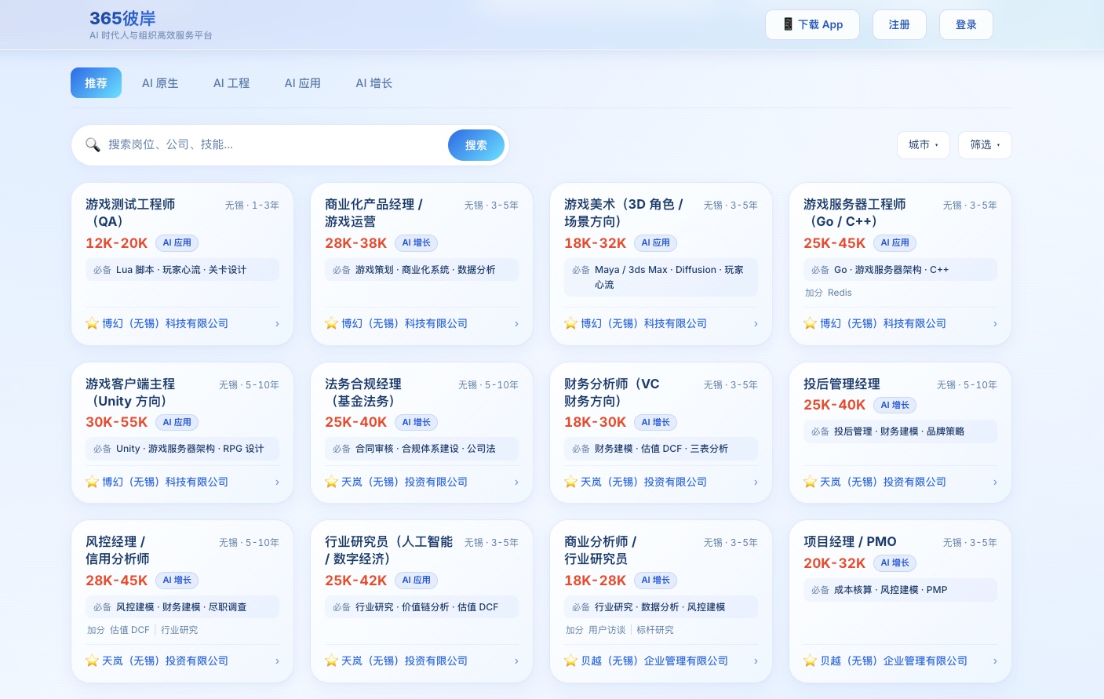This screenshot has height=699, width=1104.
Task: Open the 筛选 filter dropdown
Action: (x=985, y=145)
